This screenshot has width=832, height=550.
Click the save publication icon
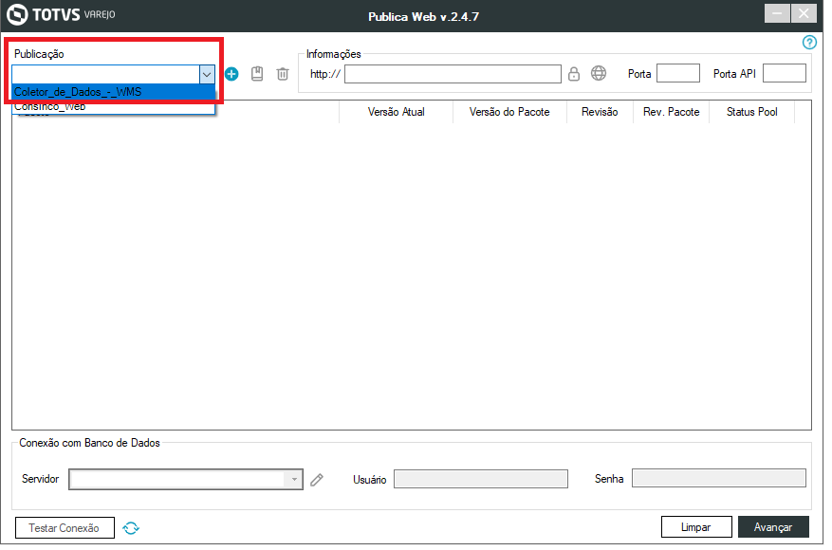pyautogui.click(x=257, y=74)
